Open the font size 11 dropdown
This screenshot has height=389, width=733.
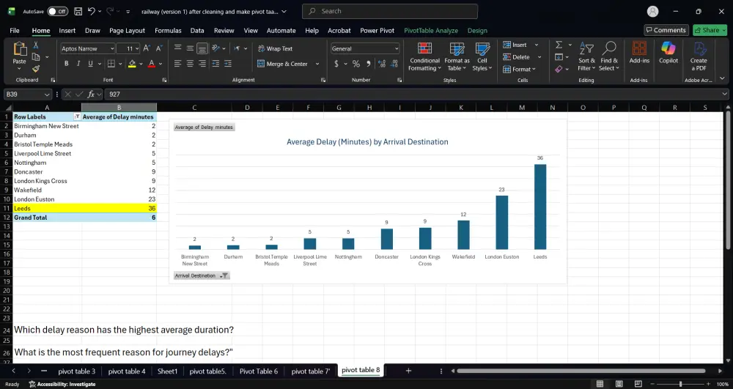[136, 48]
